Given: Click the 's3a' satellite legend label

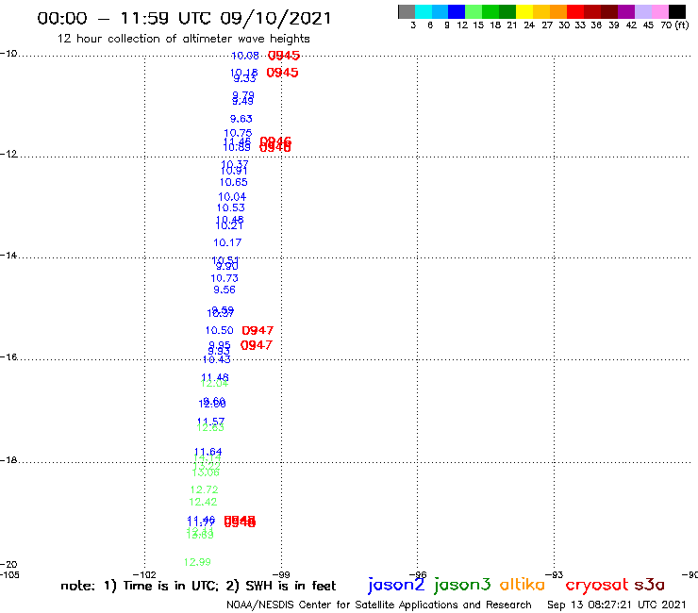Looking at the screenshot, I should pos(650,585).
